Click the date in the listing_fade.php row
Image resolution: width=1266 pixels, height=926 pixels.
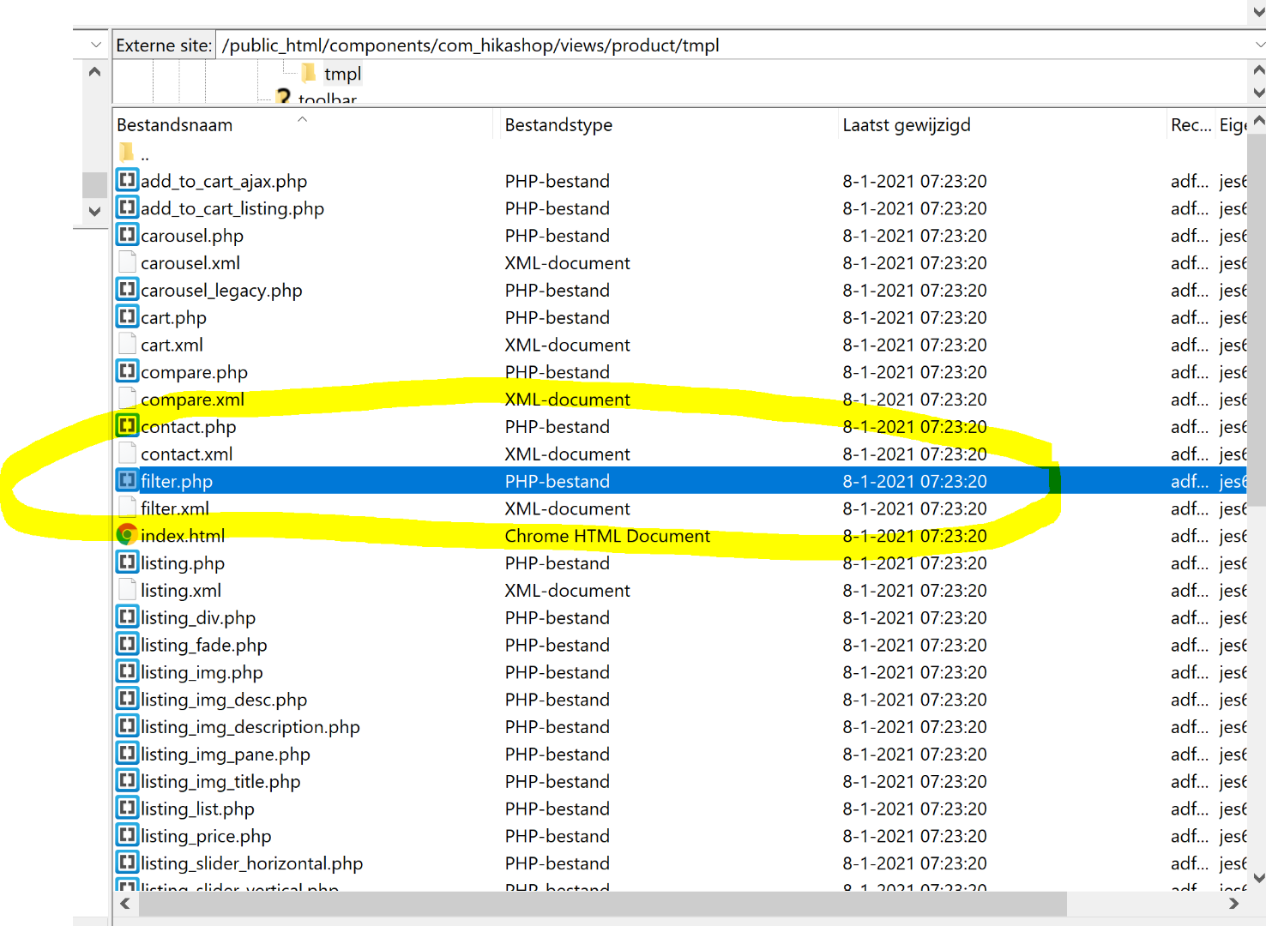point(914,646)
